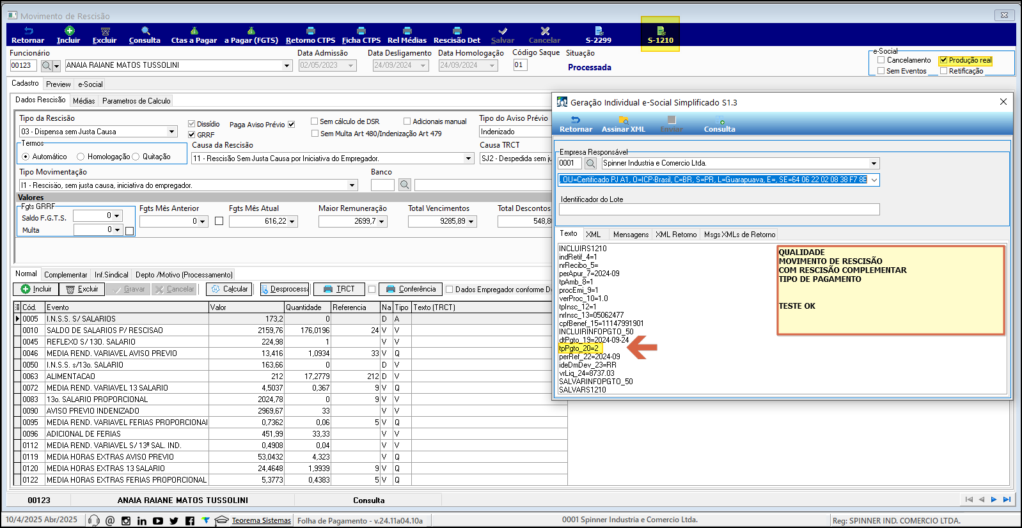The image size is (1022, 528).
Task: Click Assinar XML in the e-Social dialog
Action: pos(623,124)
